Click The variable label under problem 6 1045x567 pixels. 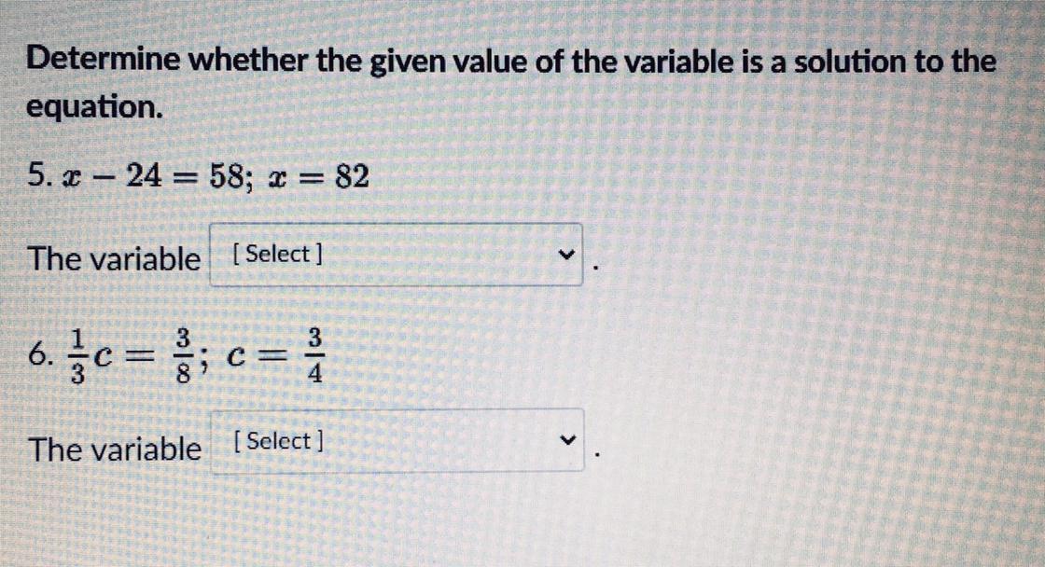(114, 449)
